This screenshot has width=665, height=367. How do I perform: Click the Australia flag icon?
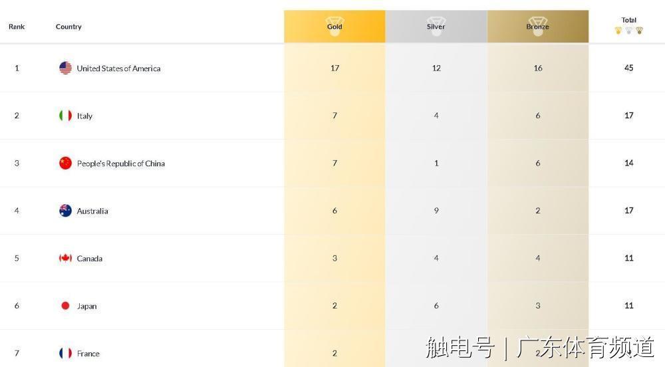pos(65,211)
